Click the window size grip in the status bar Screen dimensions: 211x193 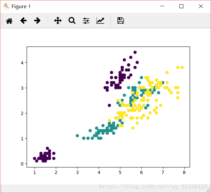(x=208, y=190)
